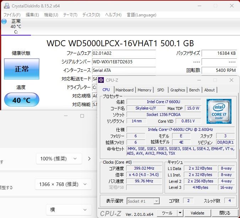This screenshot has height=218, width=240.
Task: Open the ディスク(D) menu
Action: click(x=91, y=15)
